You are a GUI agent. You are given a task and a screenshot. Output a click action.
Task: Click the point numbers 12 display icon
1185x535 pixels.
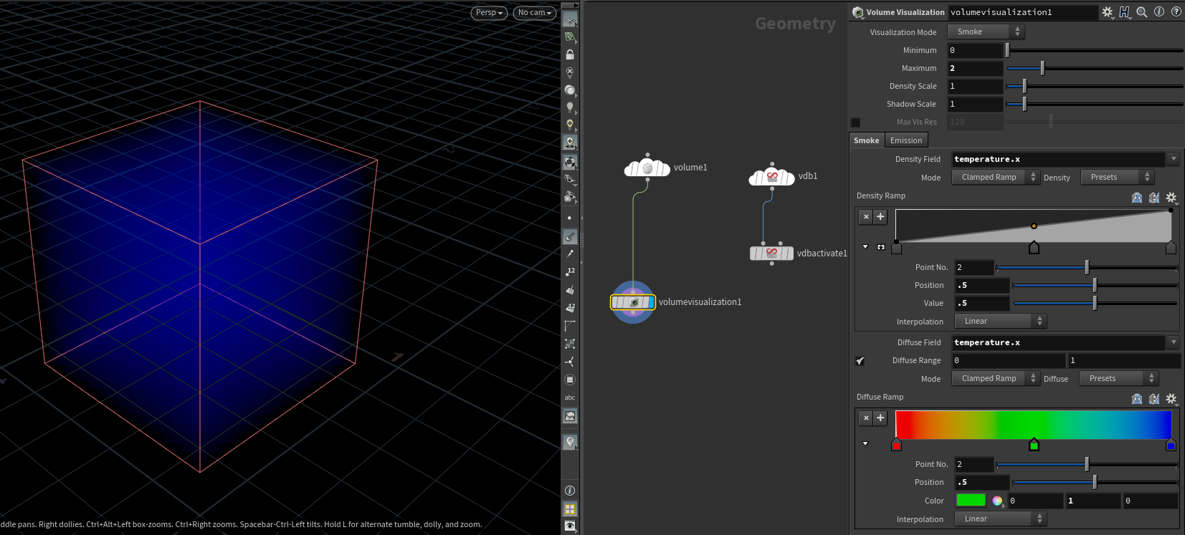click(570, 271)
